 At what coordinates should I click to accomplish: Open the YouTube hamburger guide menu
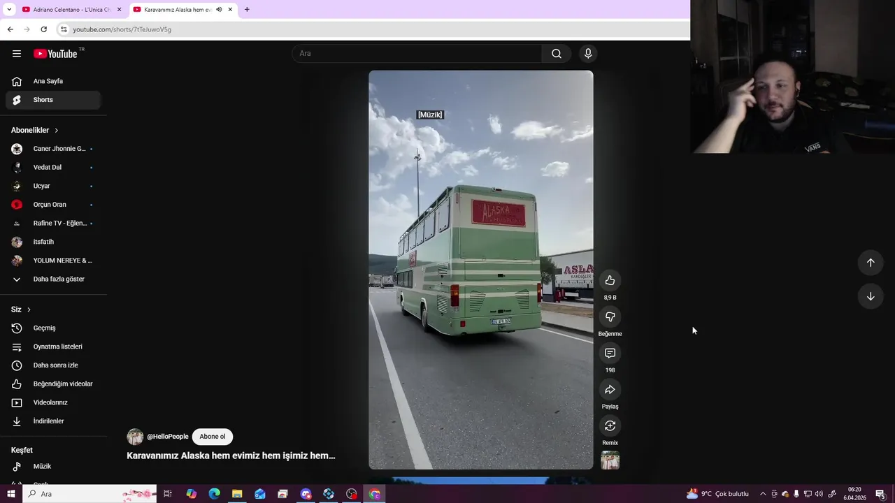[17, 54]
